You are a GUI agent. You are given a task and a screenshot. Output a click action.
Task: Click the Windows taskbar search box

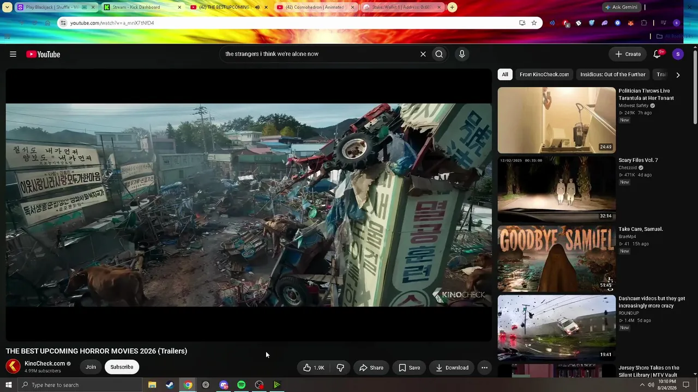click(80, 385)
